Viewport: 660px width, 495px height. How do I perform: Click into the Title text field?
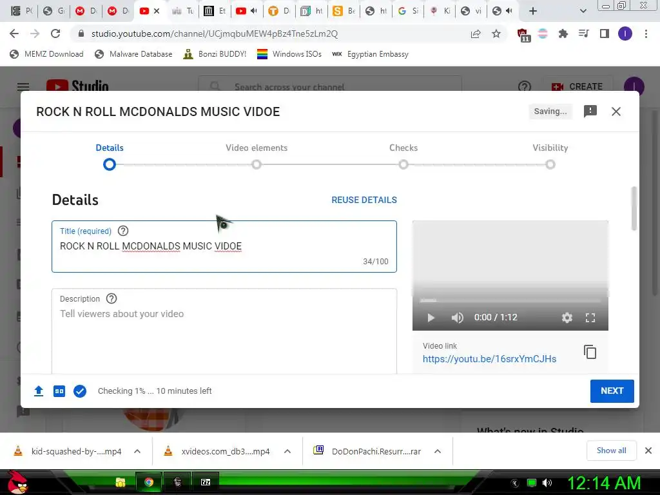coord(224,246)
